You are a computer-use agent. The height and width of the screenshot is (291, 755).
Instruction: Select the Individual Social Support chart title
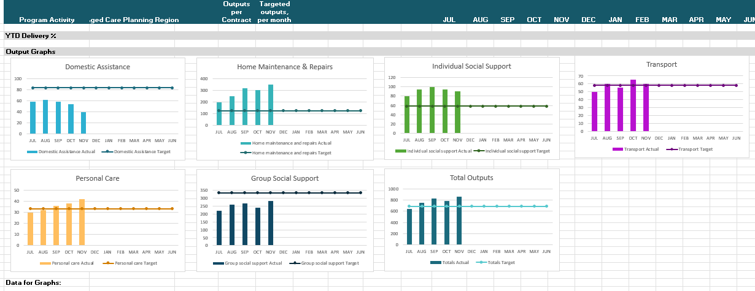(x=471, y=66)
